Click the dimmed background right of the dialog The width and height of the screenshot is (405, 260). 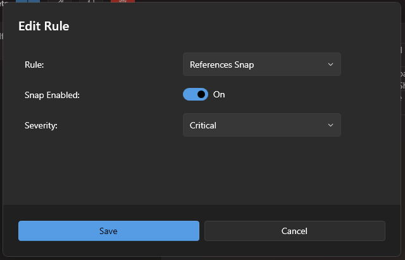pos(403,158)
